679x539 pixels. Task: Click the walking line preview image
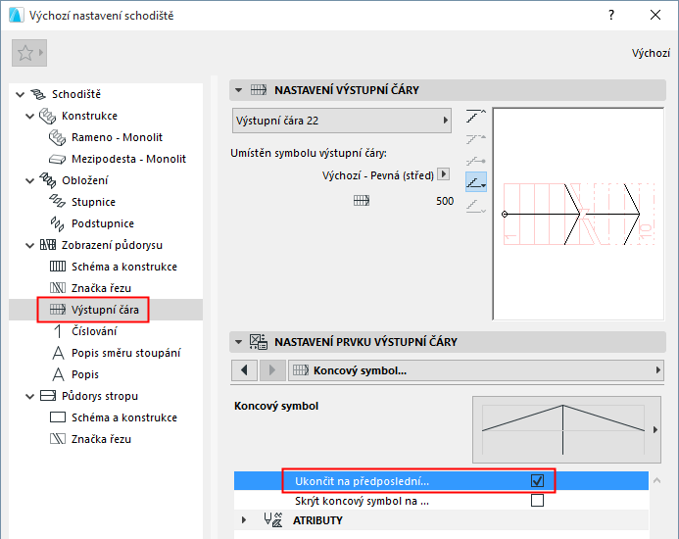[578, 214]
